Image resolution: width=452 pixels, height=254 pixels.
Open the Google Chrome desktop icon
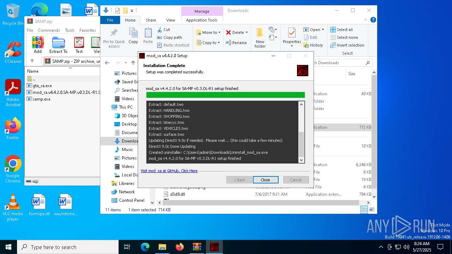point(13,169)
